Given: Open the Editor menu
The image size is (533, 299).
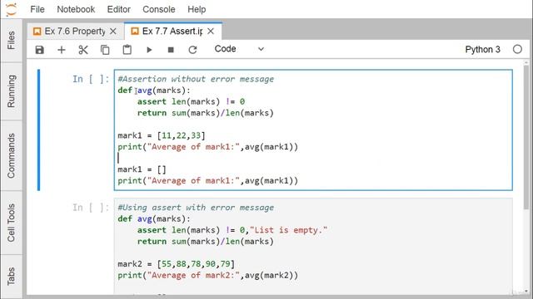Looking at the screenshot, I should coord(118,9).
